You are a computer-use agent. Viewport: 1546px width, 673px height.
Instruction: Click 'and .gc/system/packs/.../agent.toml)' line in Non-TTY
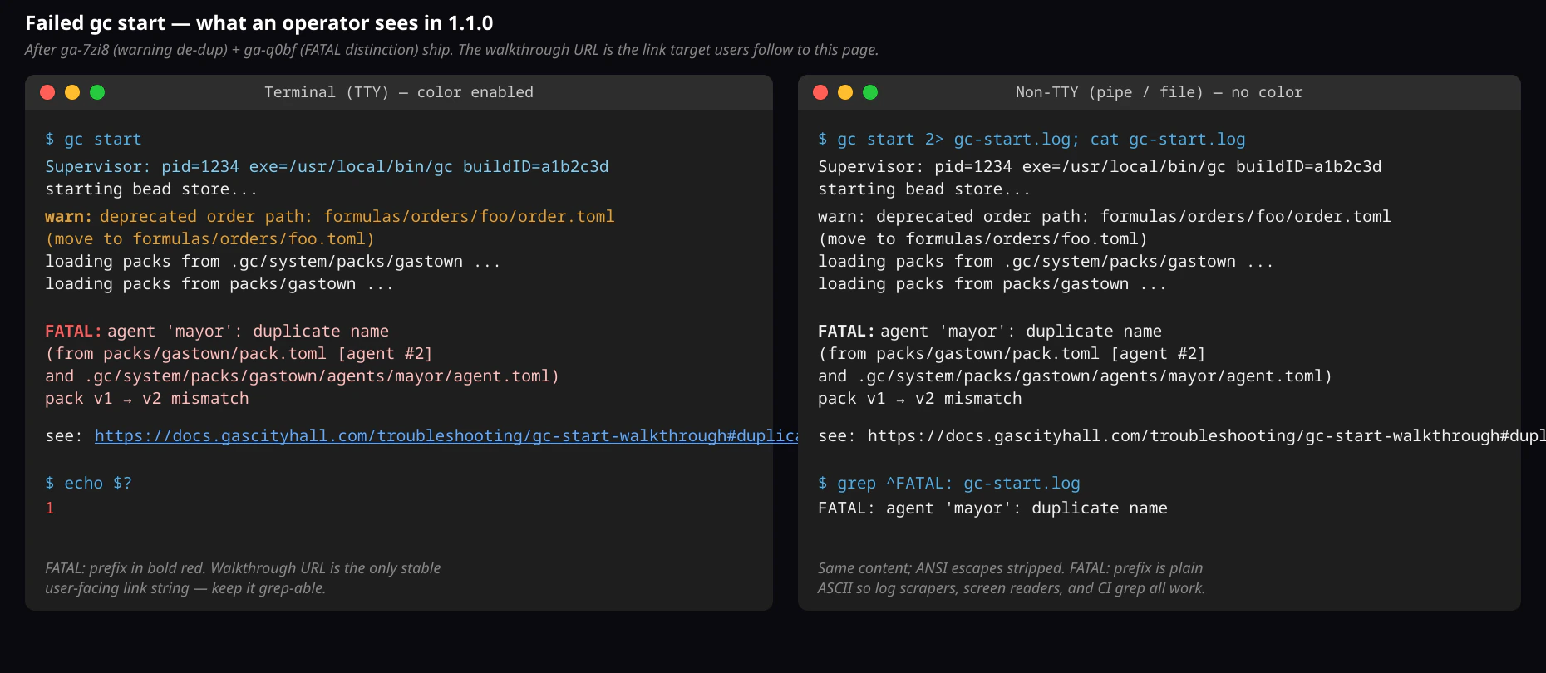[1075, 376]
